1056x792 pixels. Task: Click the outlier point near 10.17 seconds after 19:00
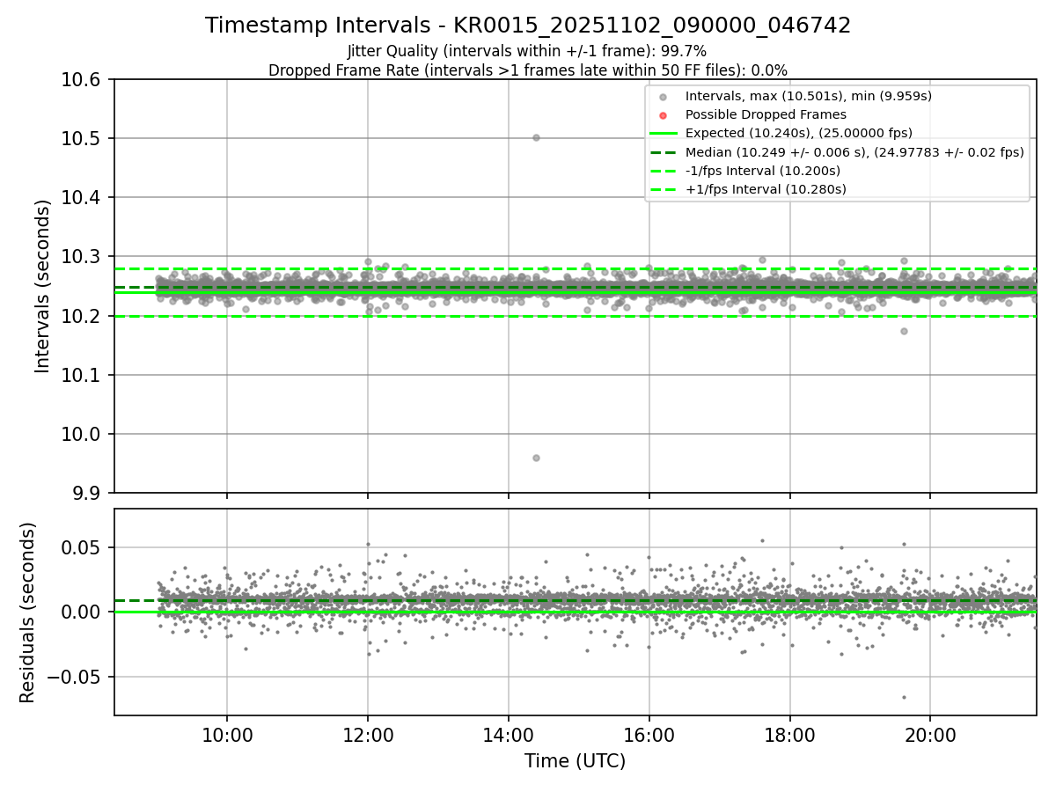[904, 331]
